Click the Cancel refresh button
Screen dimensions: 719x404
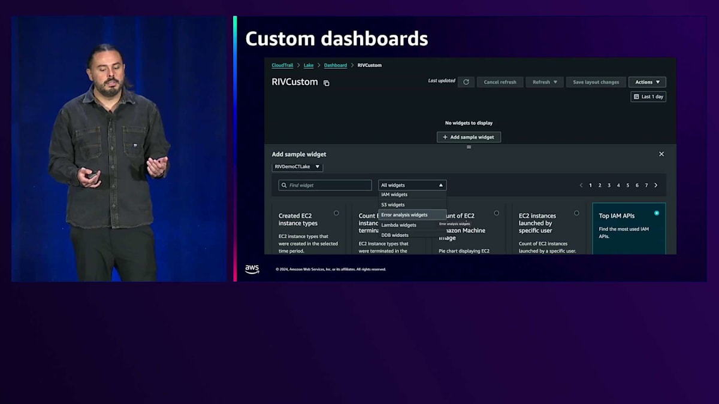pyautogui.click(x=500, y=82)
